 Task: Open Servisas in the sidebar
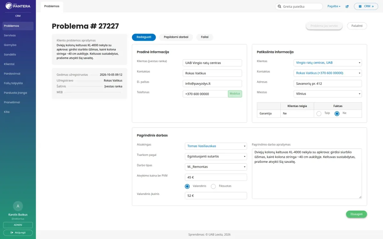point(18,35)
